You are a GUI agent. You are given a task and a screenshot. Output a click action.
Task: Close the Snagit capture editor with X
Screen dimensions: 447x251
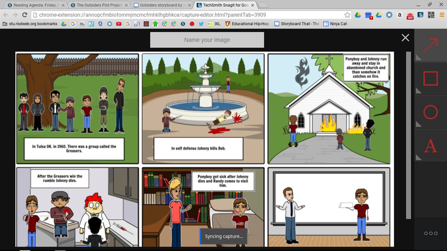(x=405, y=38)
